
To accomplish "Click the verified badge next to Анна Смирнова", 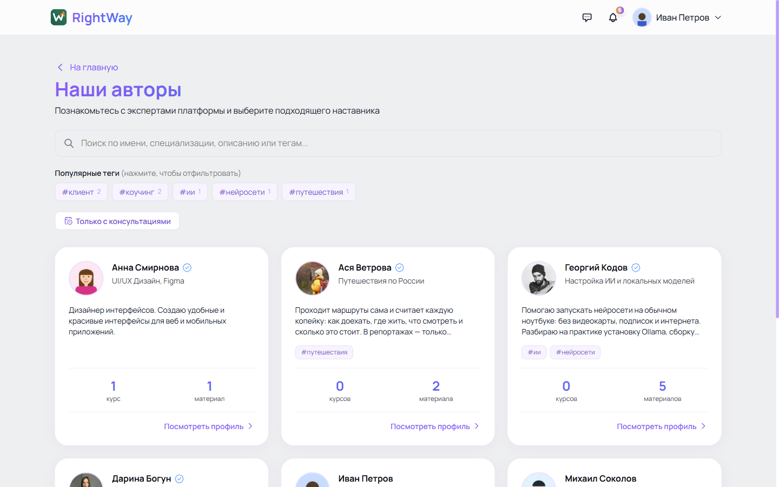I will [187, 267].
